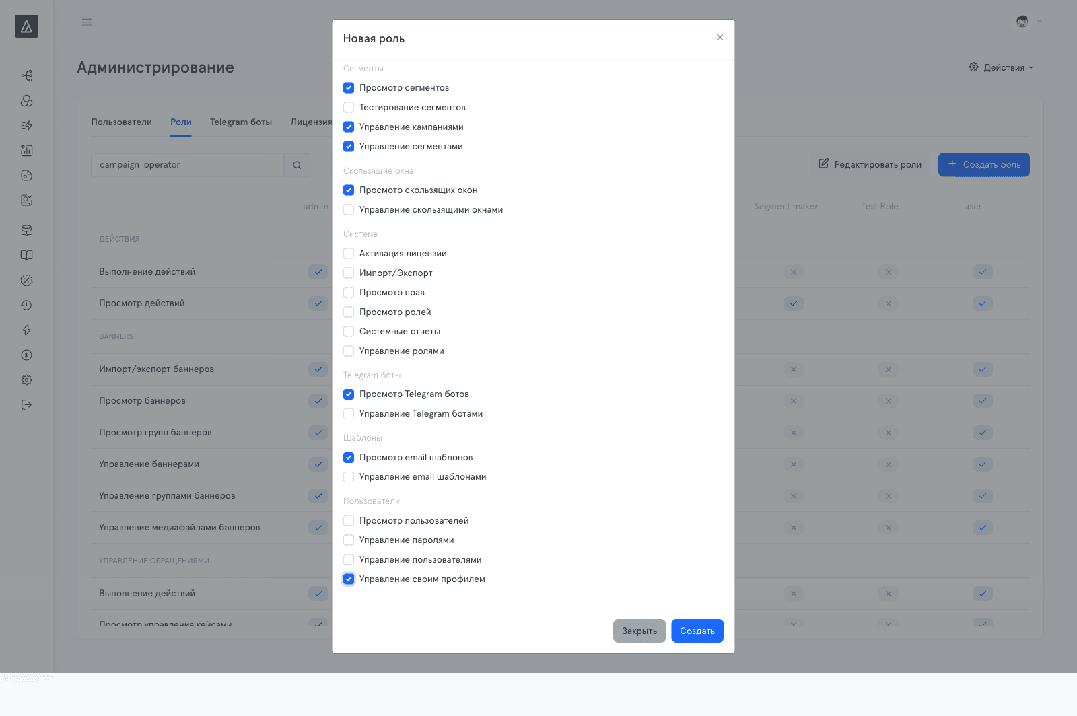
Task: Switch to Пользователи tab
Action: (x=122, y=122)
